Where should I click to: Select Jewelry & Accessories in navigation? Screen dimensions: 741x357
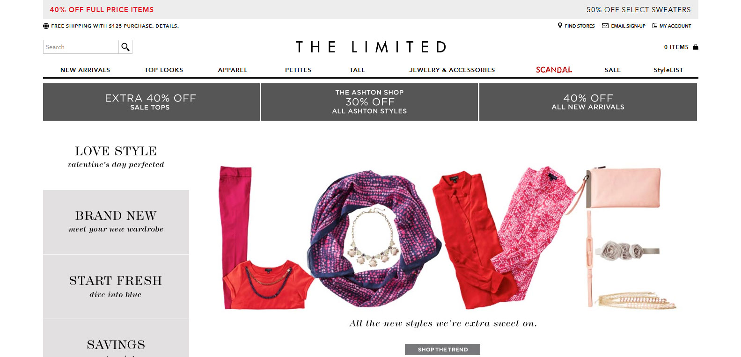452,70
